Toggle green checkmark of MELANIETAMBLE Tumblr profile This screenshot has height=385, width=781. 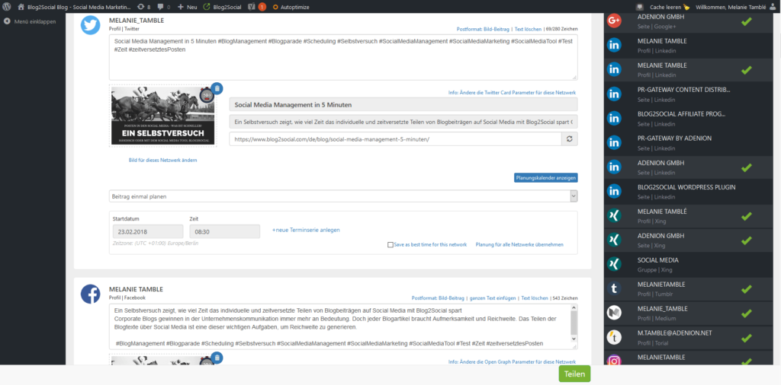746,289
